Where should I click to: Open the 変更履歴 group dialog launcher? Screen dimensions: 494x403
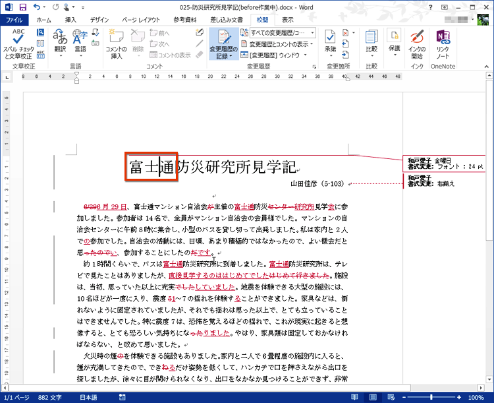pyautogui.click(x=314, y=67)
